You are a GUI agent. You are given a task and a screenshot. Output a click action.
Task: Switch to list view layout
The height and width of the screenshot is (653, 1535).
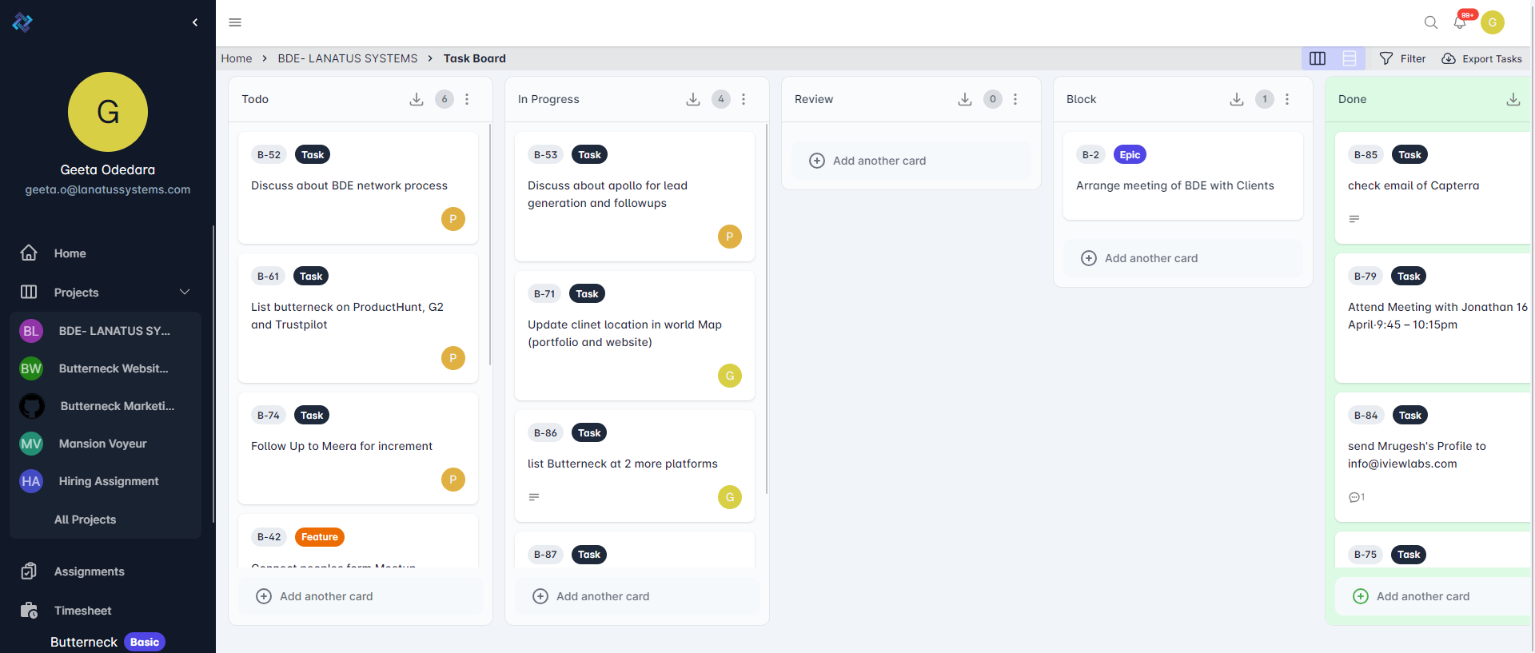[1350, 58]
